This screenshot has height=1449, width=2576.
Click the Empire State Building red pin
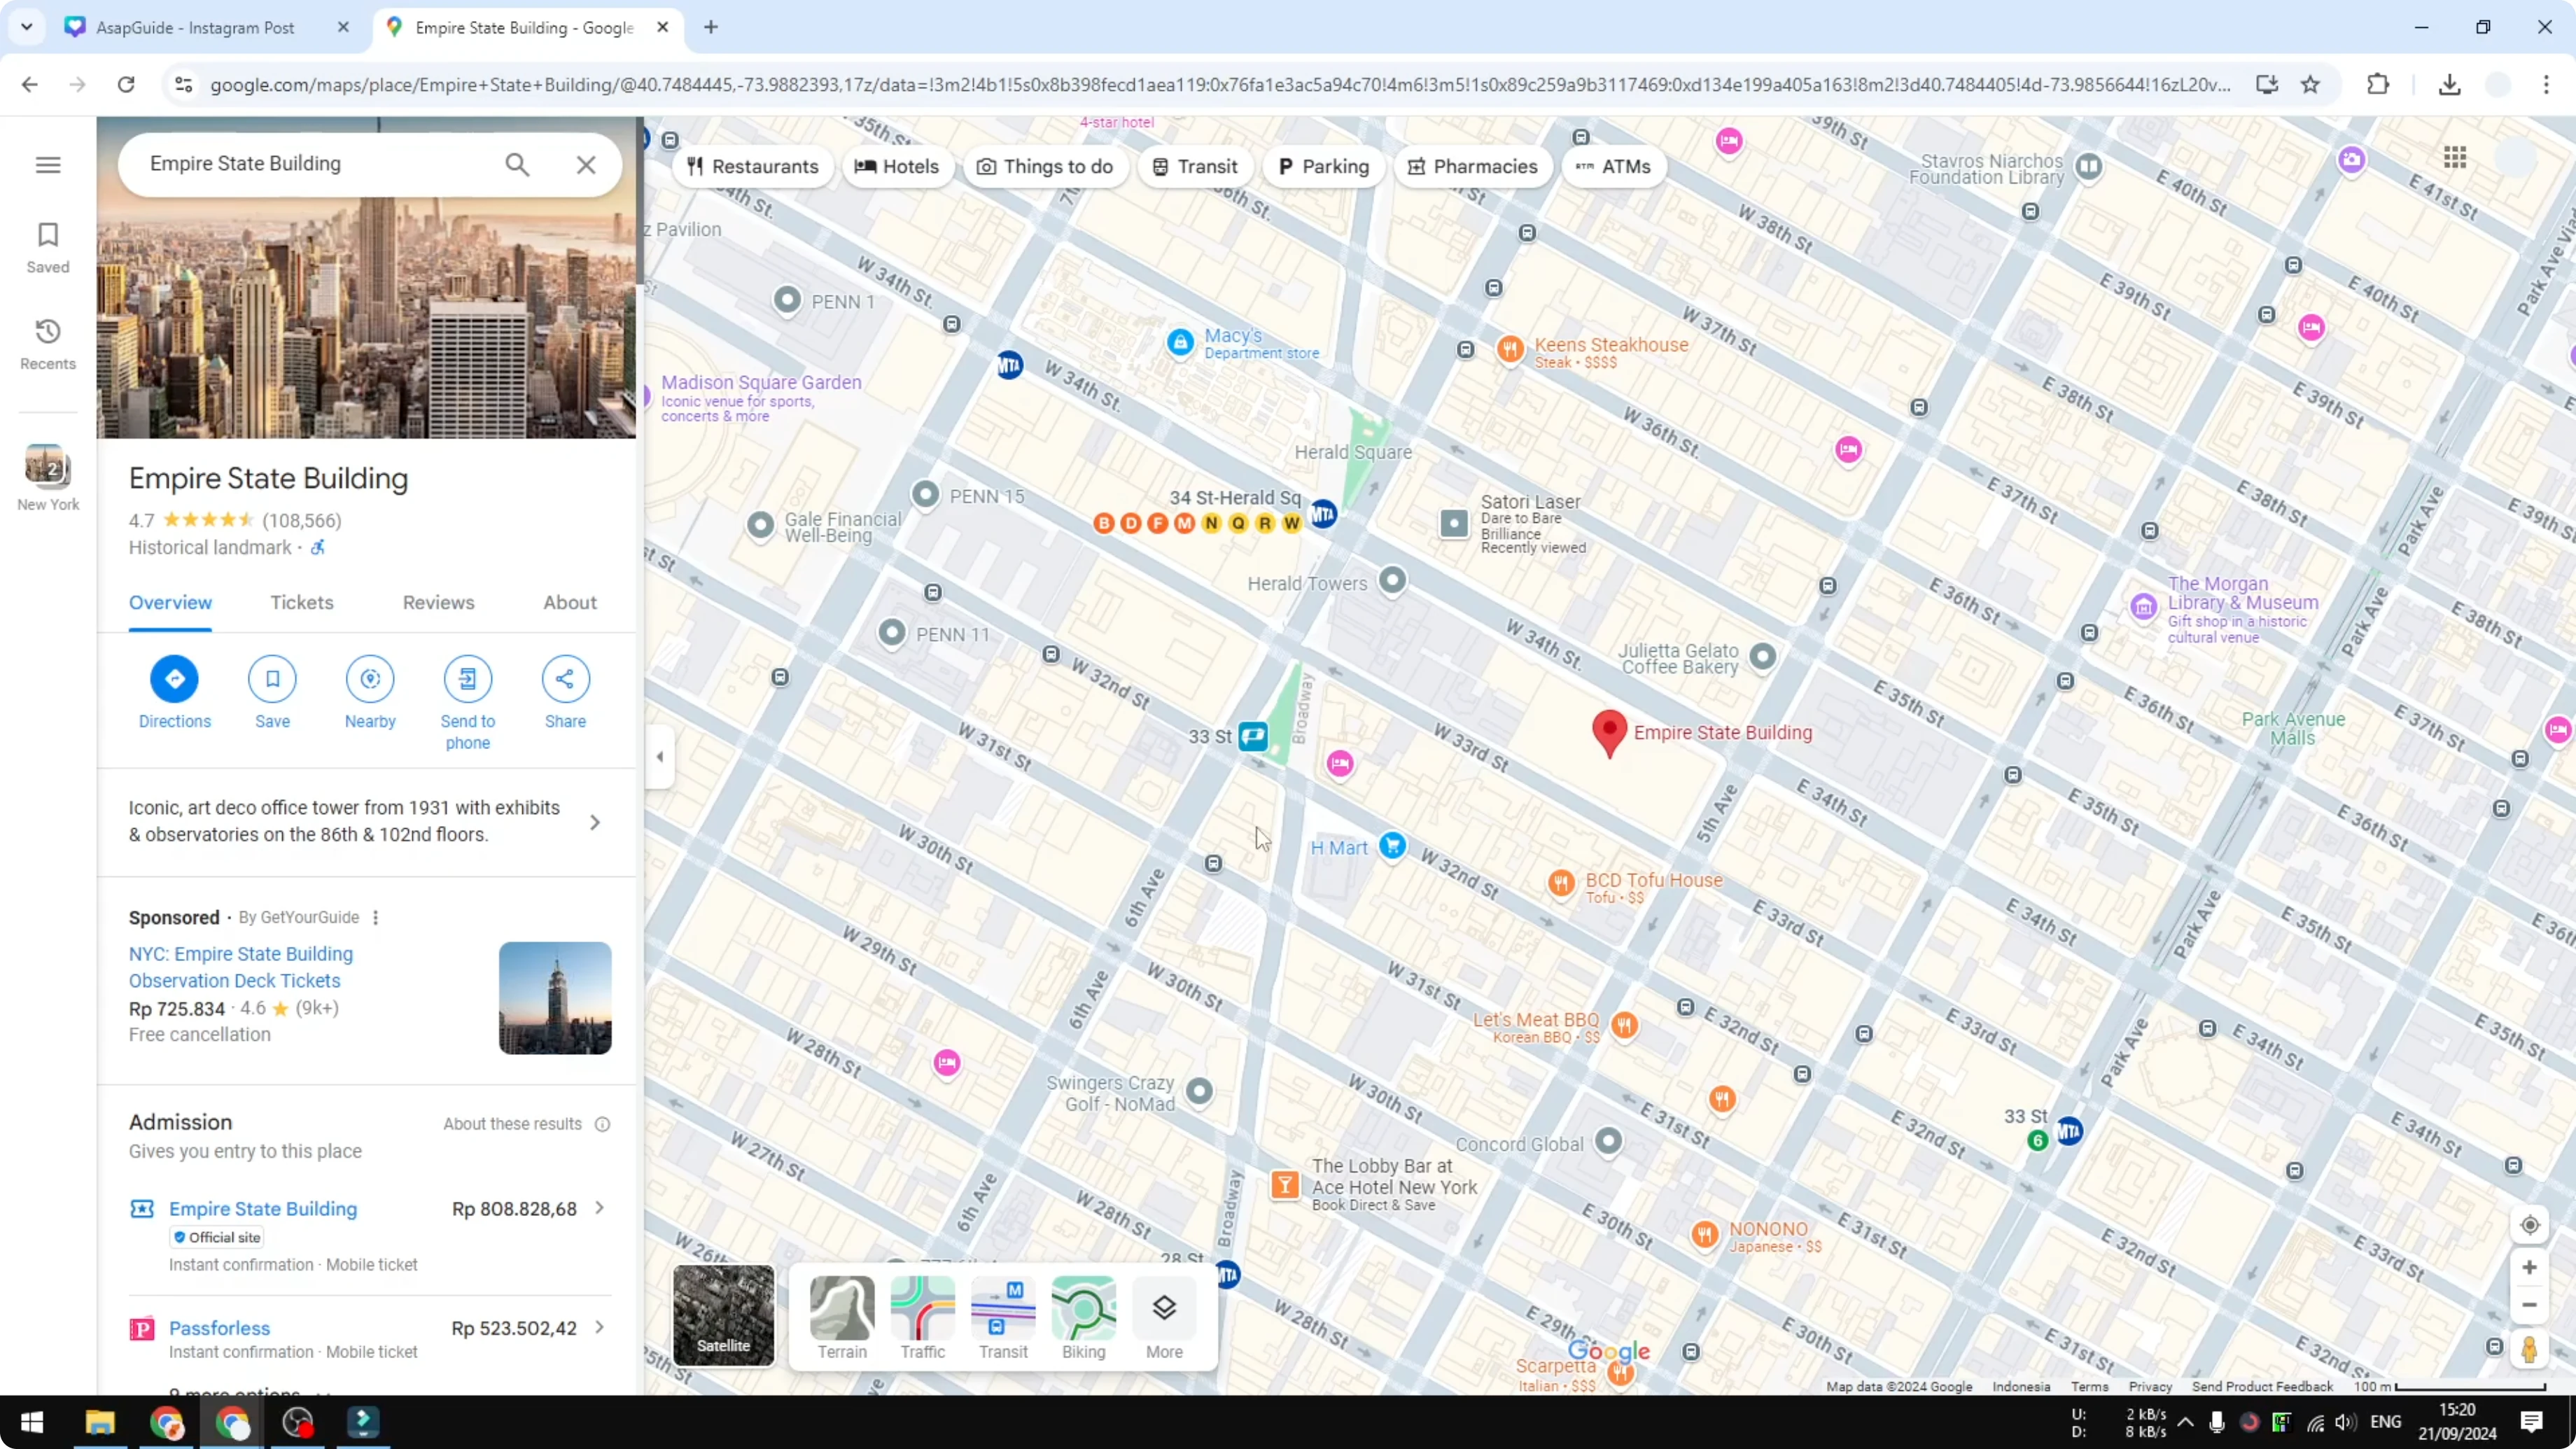tap(1609, 733)
